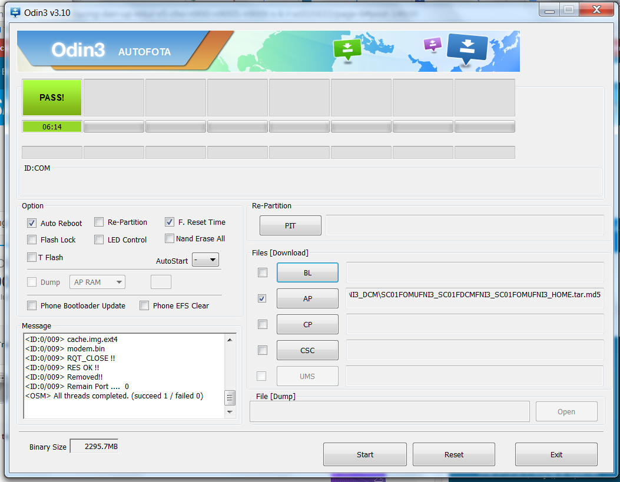The image size is (620, 482).
Task: Tick the Phone Bootloader Update checkbox
Action: tap(32, 305)
